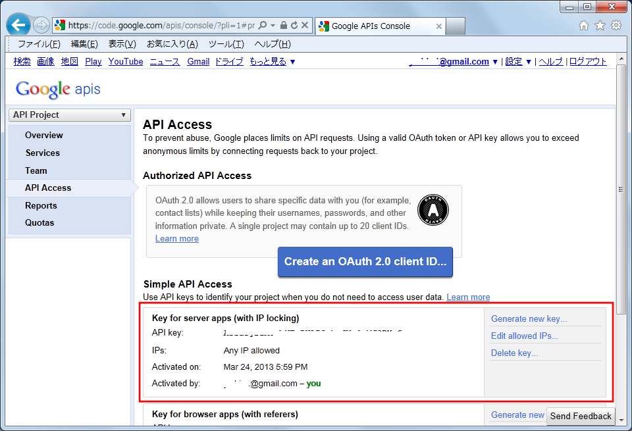Viewport: 632px width, 431px height.
Task: Click the browser back arrow button
Action: (18, 25)
